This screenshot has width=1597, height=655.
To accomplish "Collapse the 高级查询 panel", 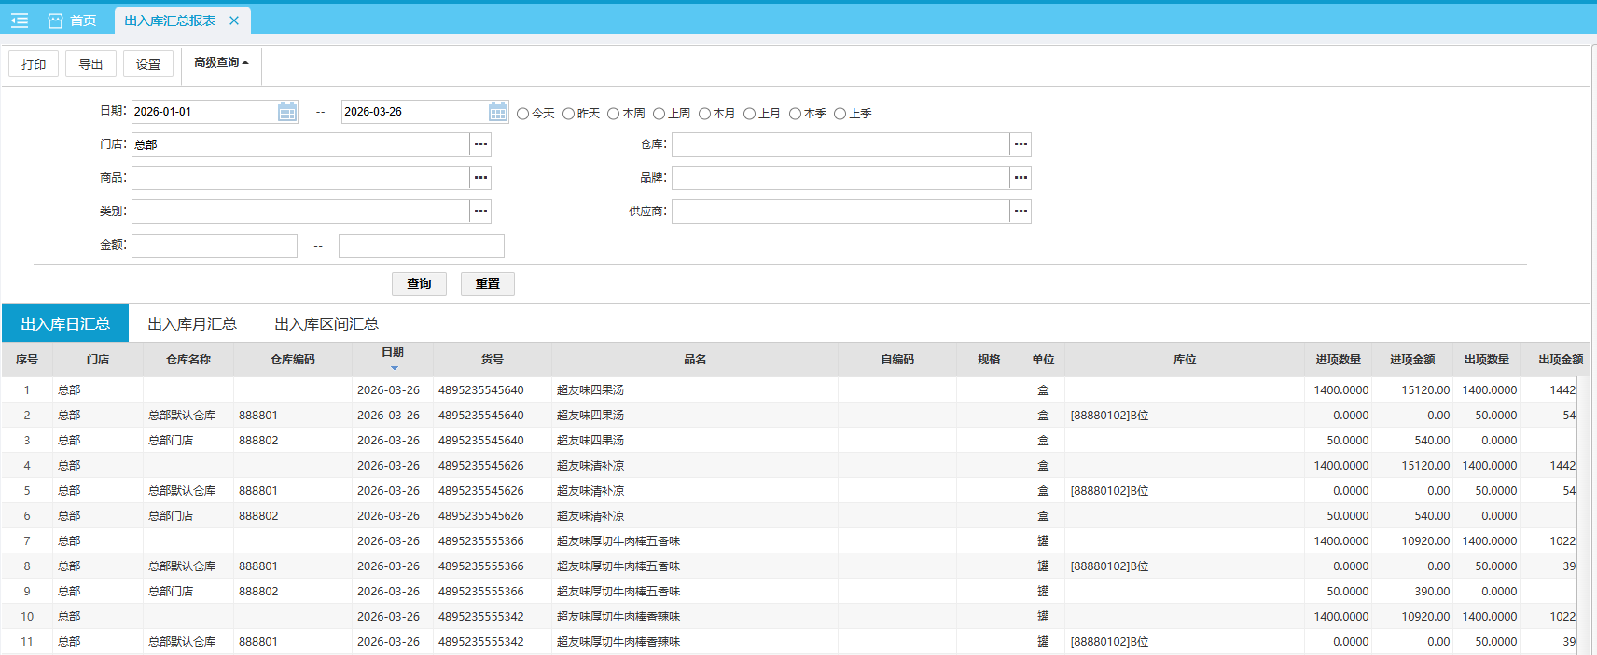I will coord(221,63).
